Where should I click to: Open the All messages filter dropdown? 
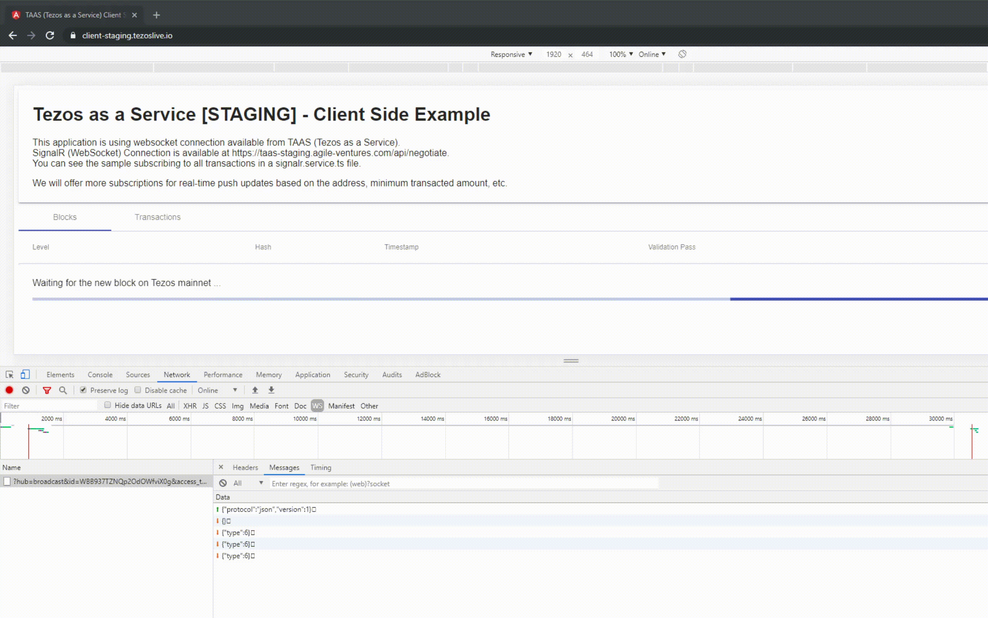point(248,483)
